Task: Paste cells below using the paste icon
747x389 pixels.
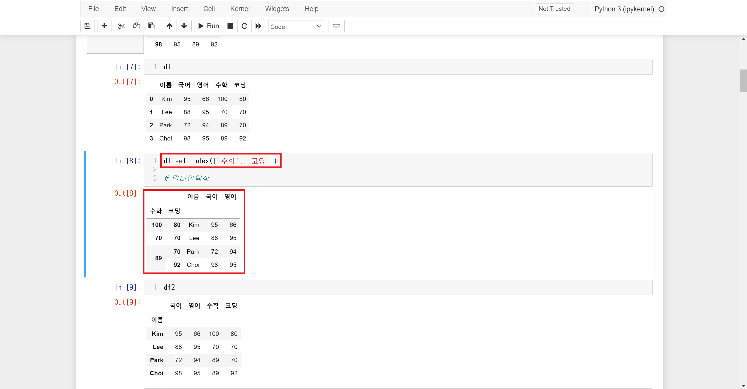Action: tap(151, 26)
